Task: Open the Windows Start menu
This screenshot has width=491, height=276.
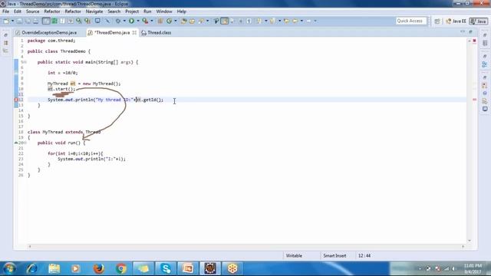Action: [9, 268]
